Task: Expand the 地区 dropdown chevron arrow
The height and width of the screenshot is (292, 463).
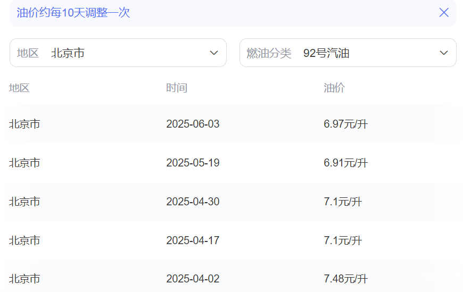Action: (x=214, y=53)
